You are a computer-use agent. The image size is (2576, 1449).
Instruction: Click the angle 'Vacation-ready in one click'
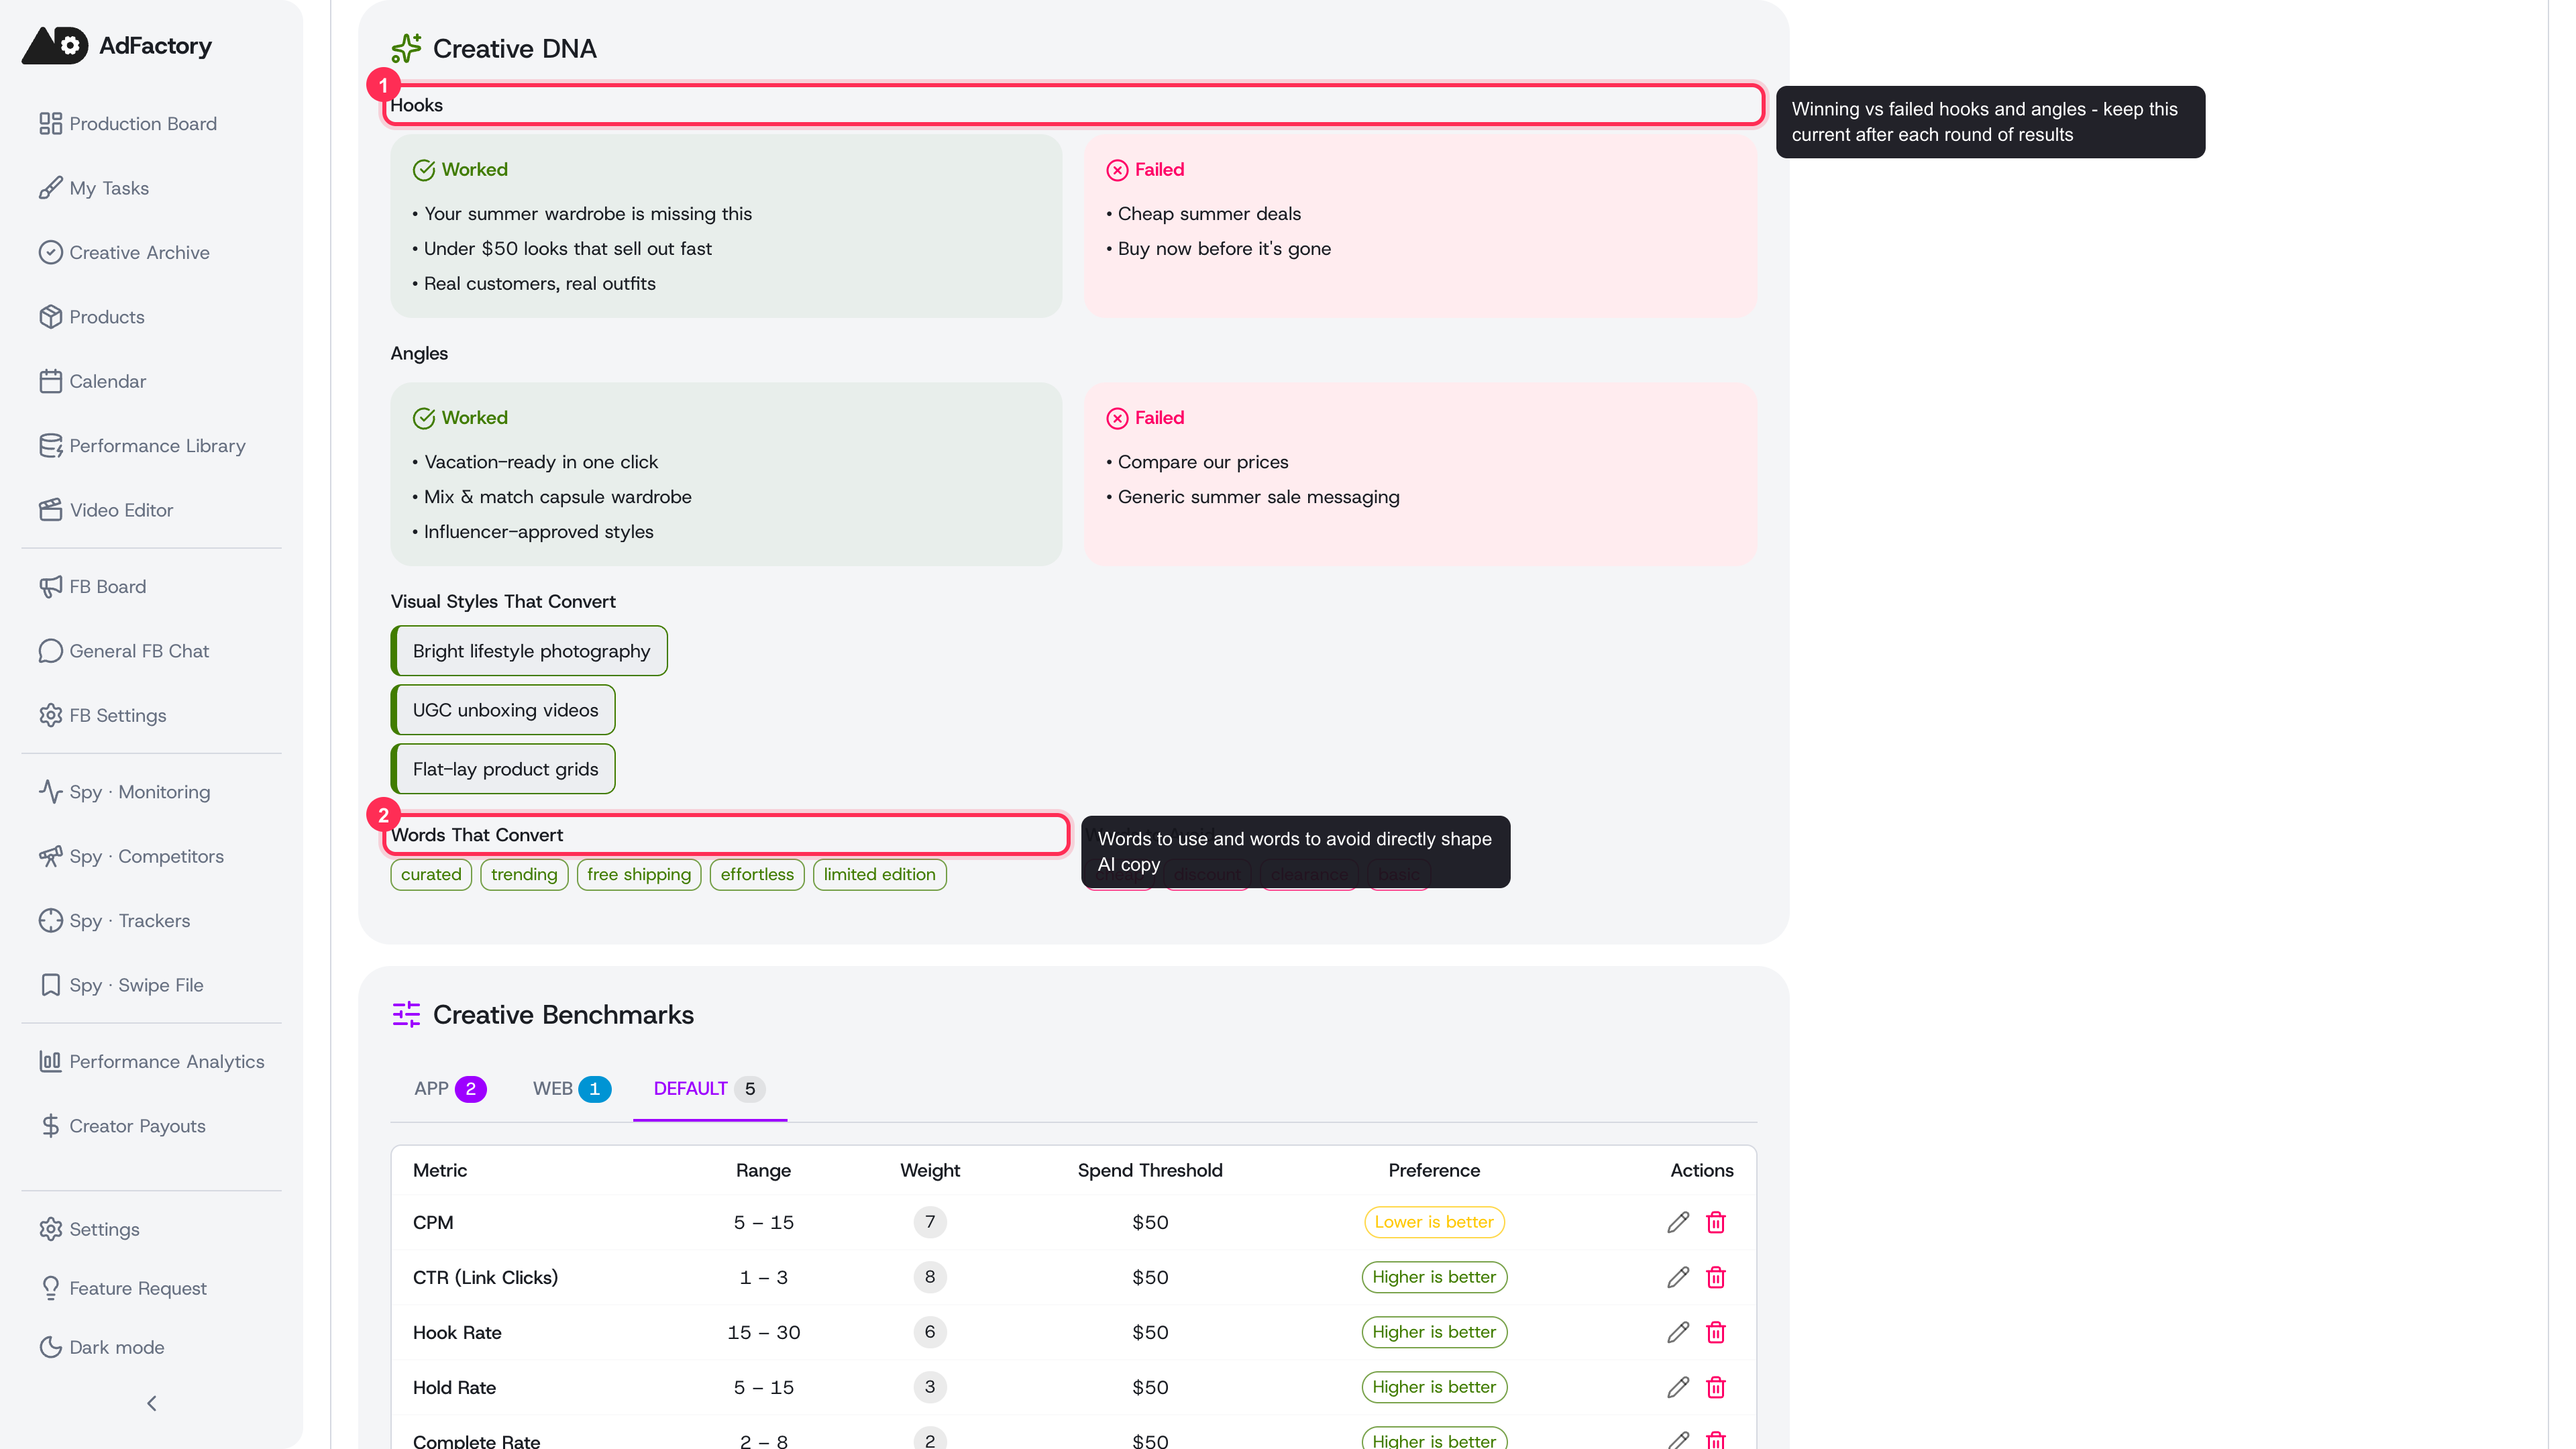pos(541,462)
